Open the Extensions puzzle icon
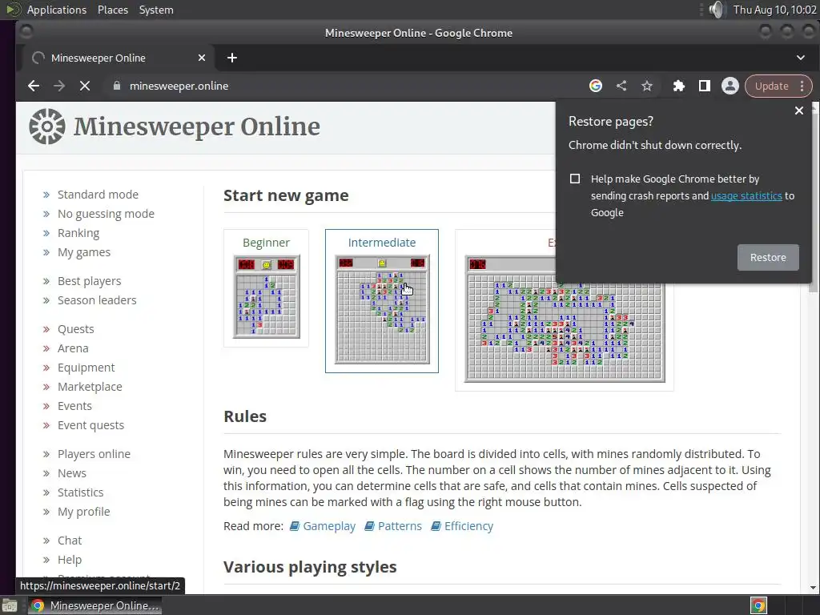The image size is (820, 615). (x=679, y=86)
